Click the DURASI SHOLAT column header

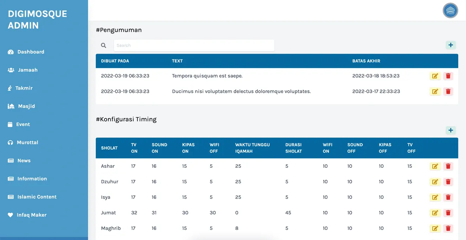point(294,148)
